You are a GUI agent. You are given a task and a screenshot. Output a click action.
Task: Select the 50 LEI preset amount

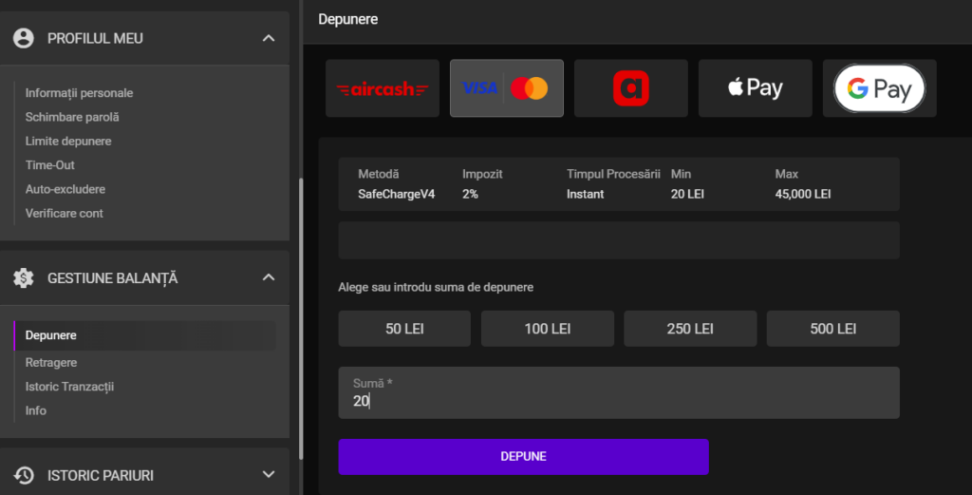[x=404, y=329]
